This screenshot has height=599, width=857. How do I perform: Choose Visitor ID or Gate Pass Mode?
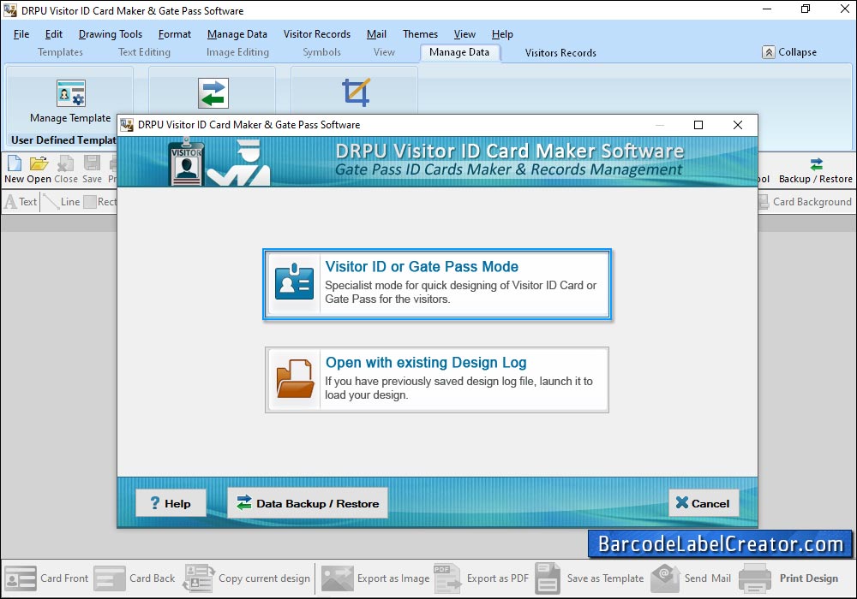[x=437, y=284]
